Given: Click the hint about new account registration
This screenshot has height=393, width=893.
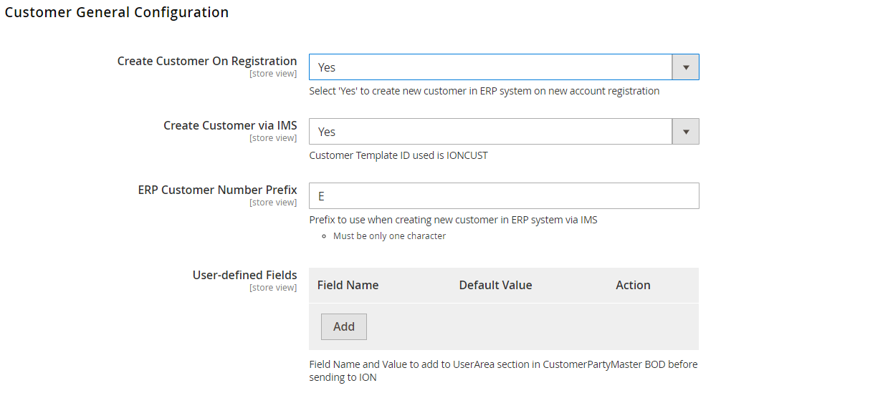Looking at the screenshot, I should pyautogui.click(x=484, y=91).
